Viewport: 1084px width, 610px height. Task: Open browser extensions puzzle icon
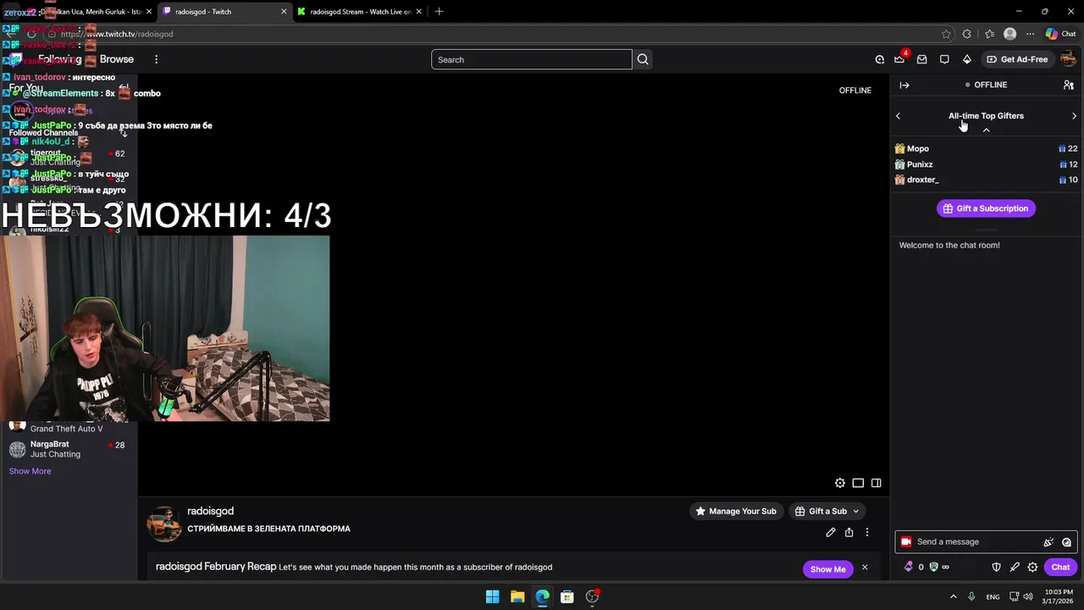pos(967,34)
